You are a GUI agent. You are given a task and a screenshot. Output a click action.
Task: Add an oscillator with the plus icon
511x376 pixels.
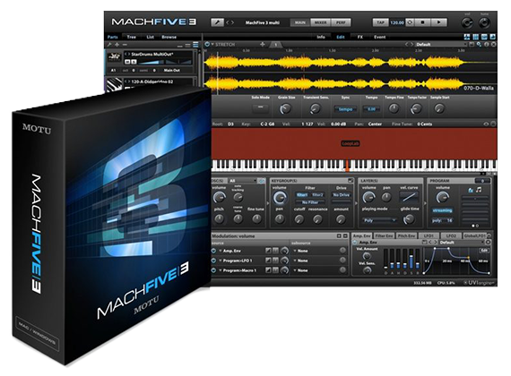pos(263,44)
